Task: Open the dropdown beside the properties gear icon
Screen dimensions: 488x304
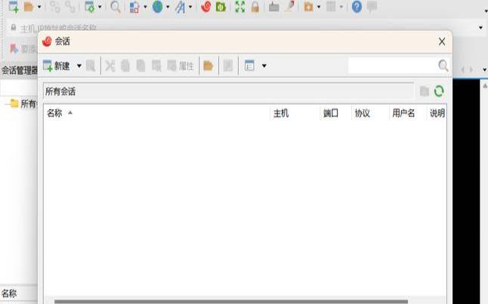Action: pos(100,7)
